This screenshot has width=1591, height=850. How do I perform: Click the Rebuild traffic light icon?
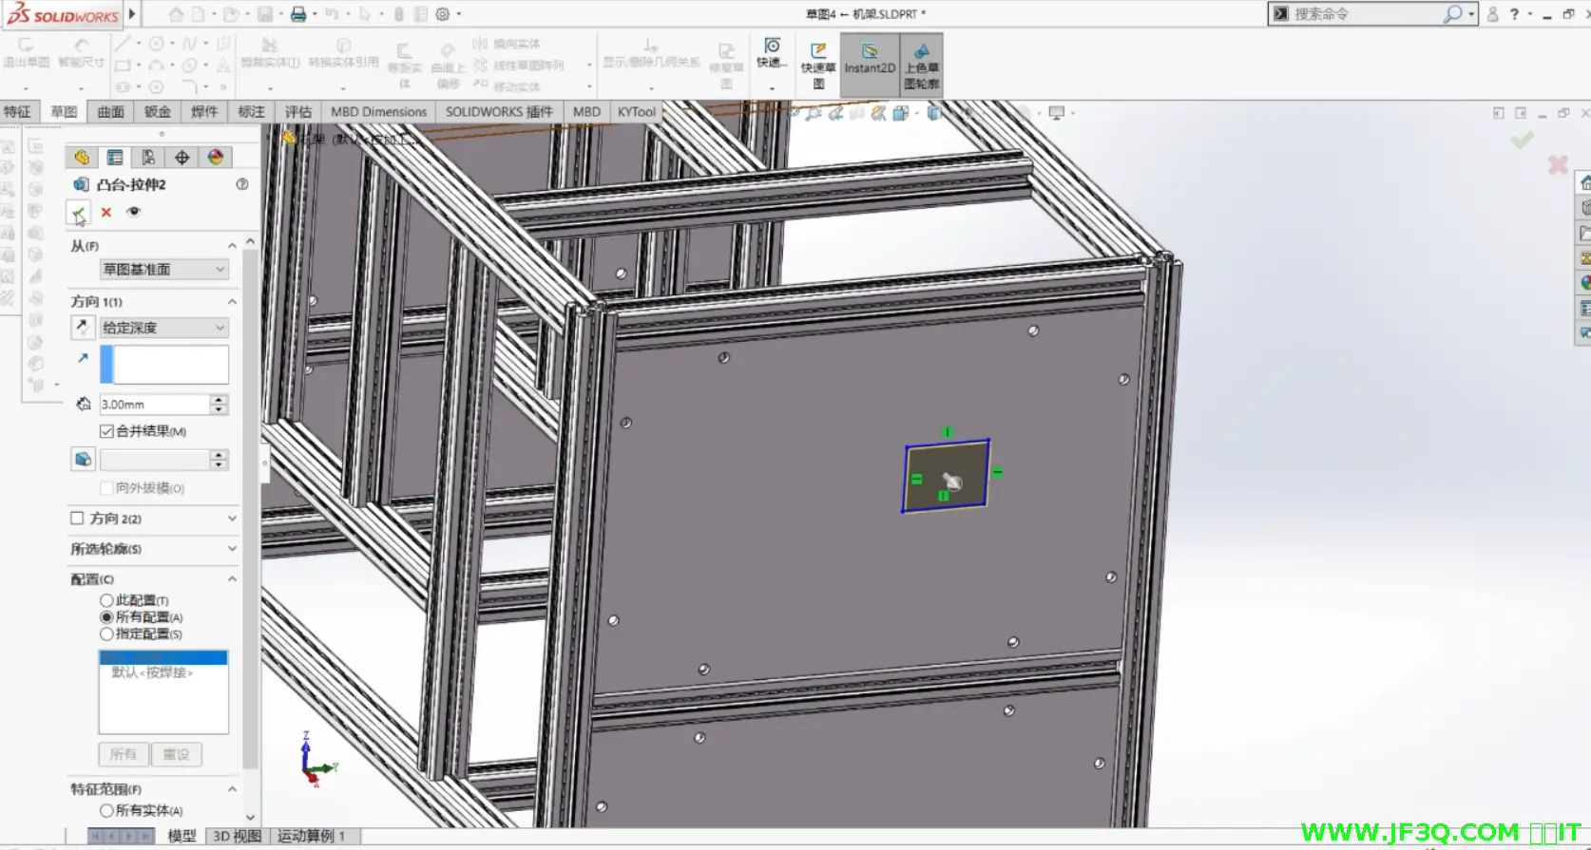(x=399, y=14)
